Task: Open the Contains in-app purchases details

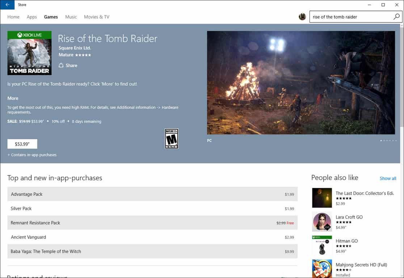Action: [x=32, y=155]
